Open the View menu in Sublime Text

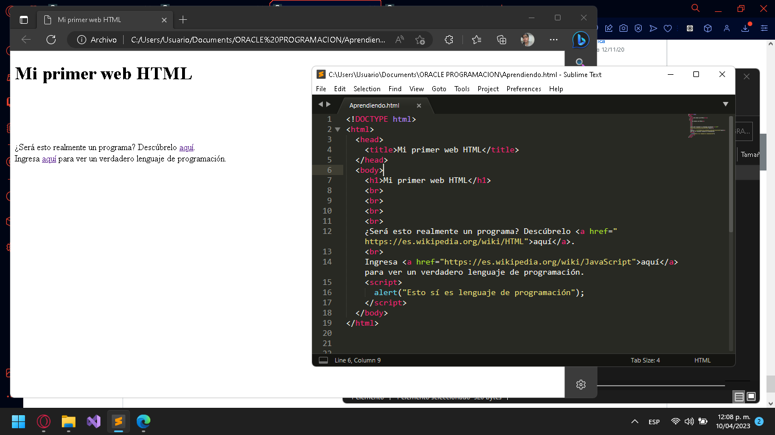point(416,89)
